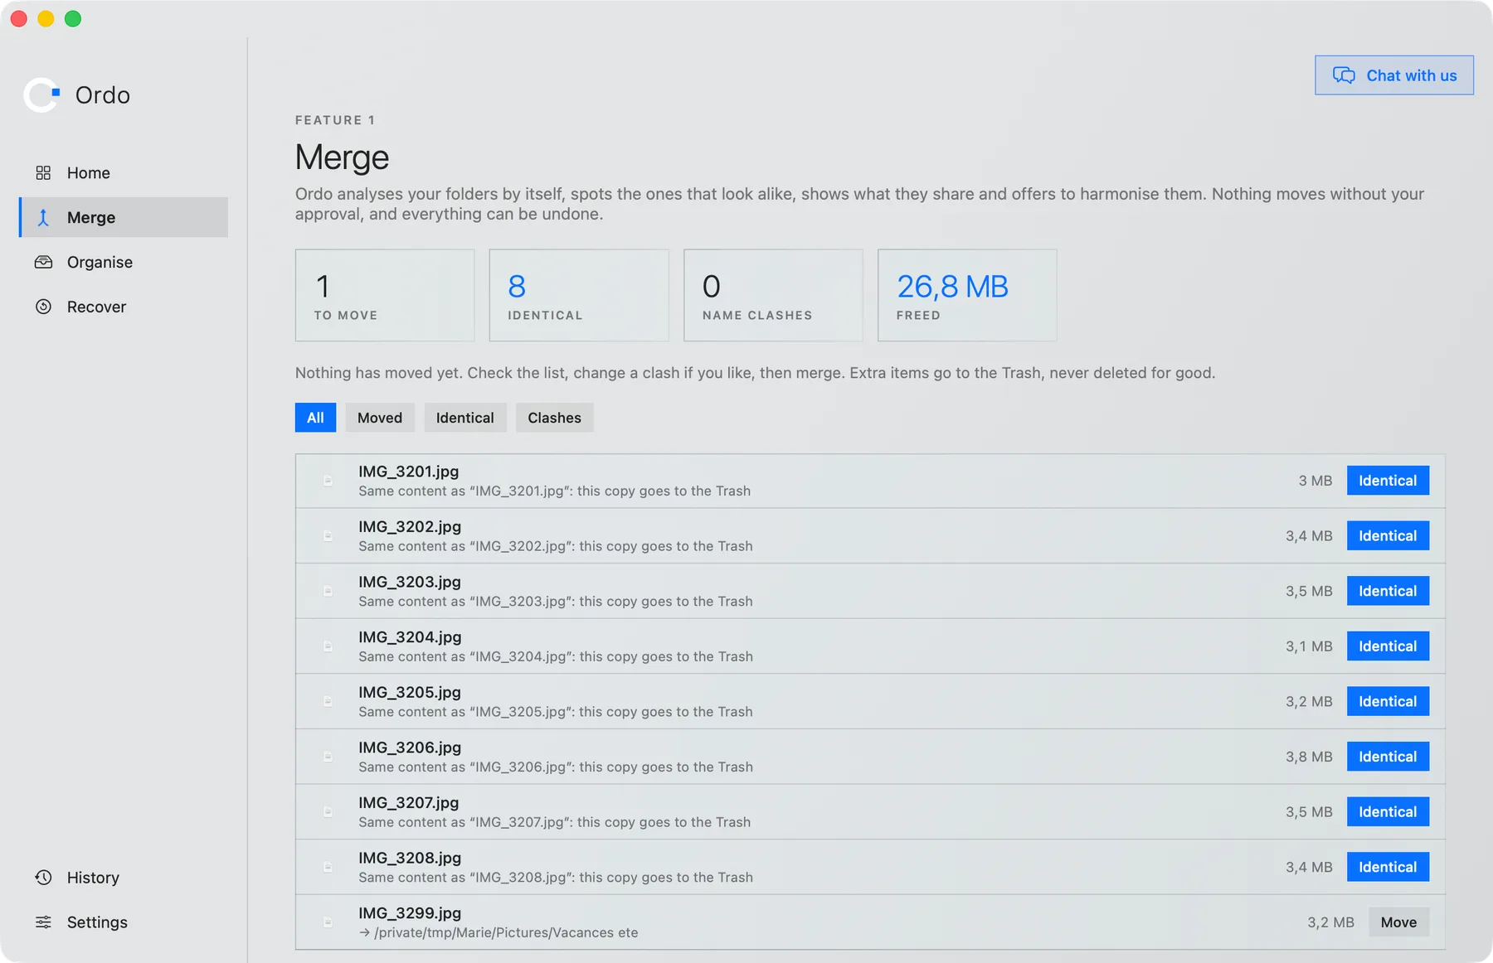Image resolution: width=1493 pixels, height=963 pixels.
Task: Click file icon for IMG_3207.jpg
Action: pos(328,812)
